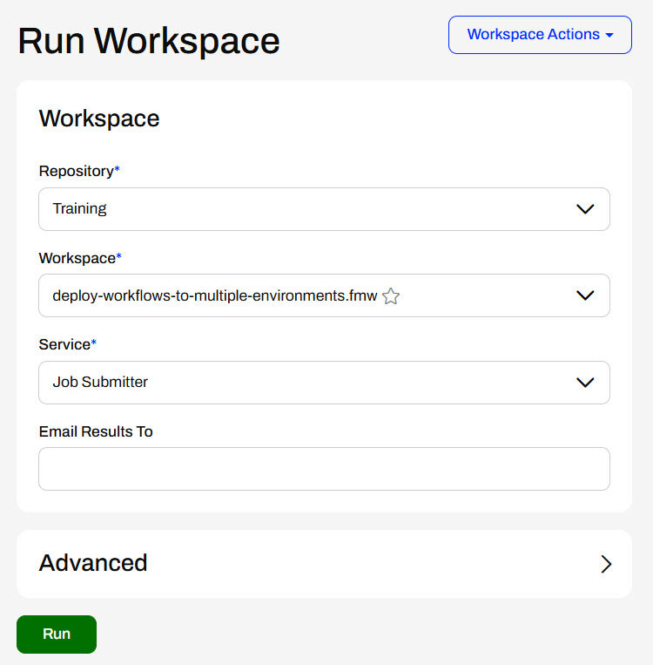Click the chevron arrow in Service field
This screenshot has width=653, height=665.
(x=585, y=382)
